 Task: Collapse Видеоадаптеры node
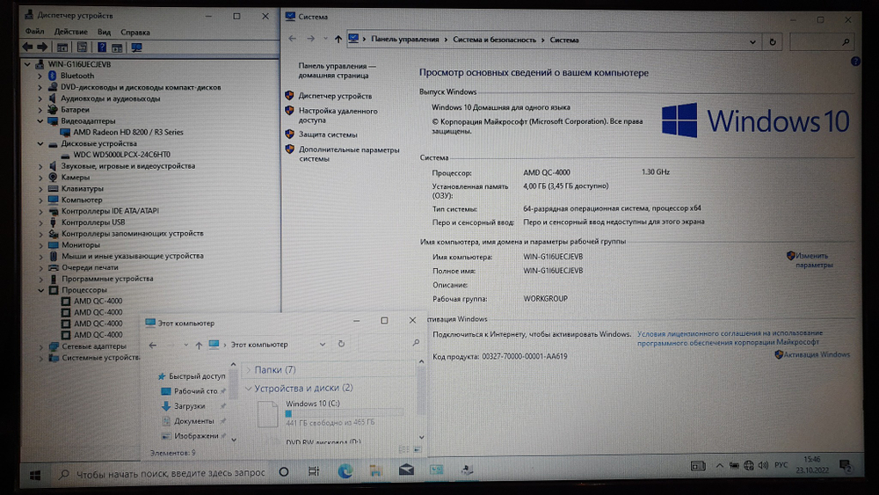[40, 121]
